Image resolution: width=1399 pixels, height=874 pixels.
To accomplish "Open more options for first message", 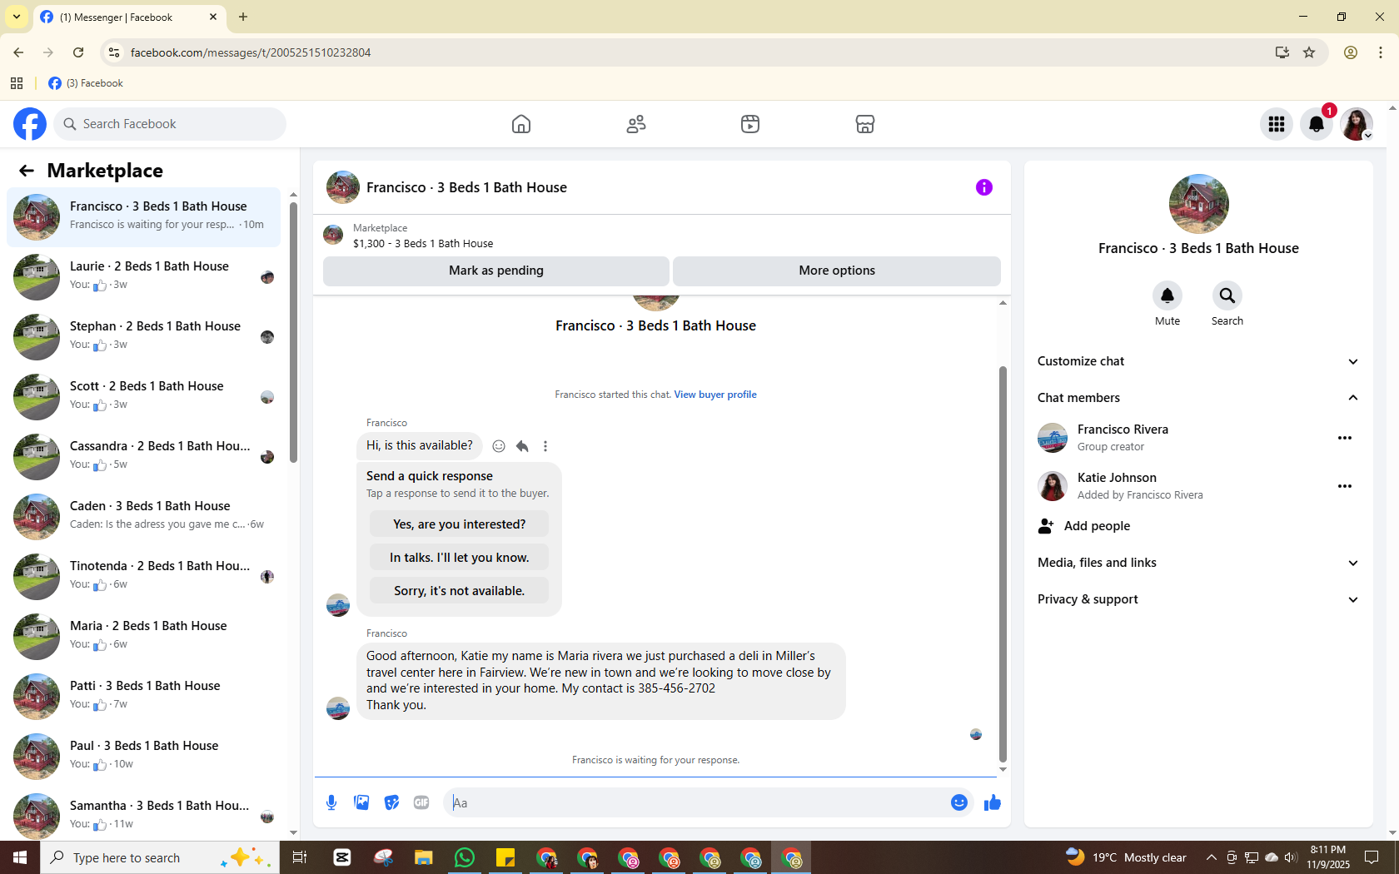I will [545, 446].
